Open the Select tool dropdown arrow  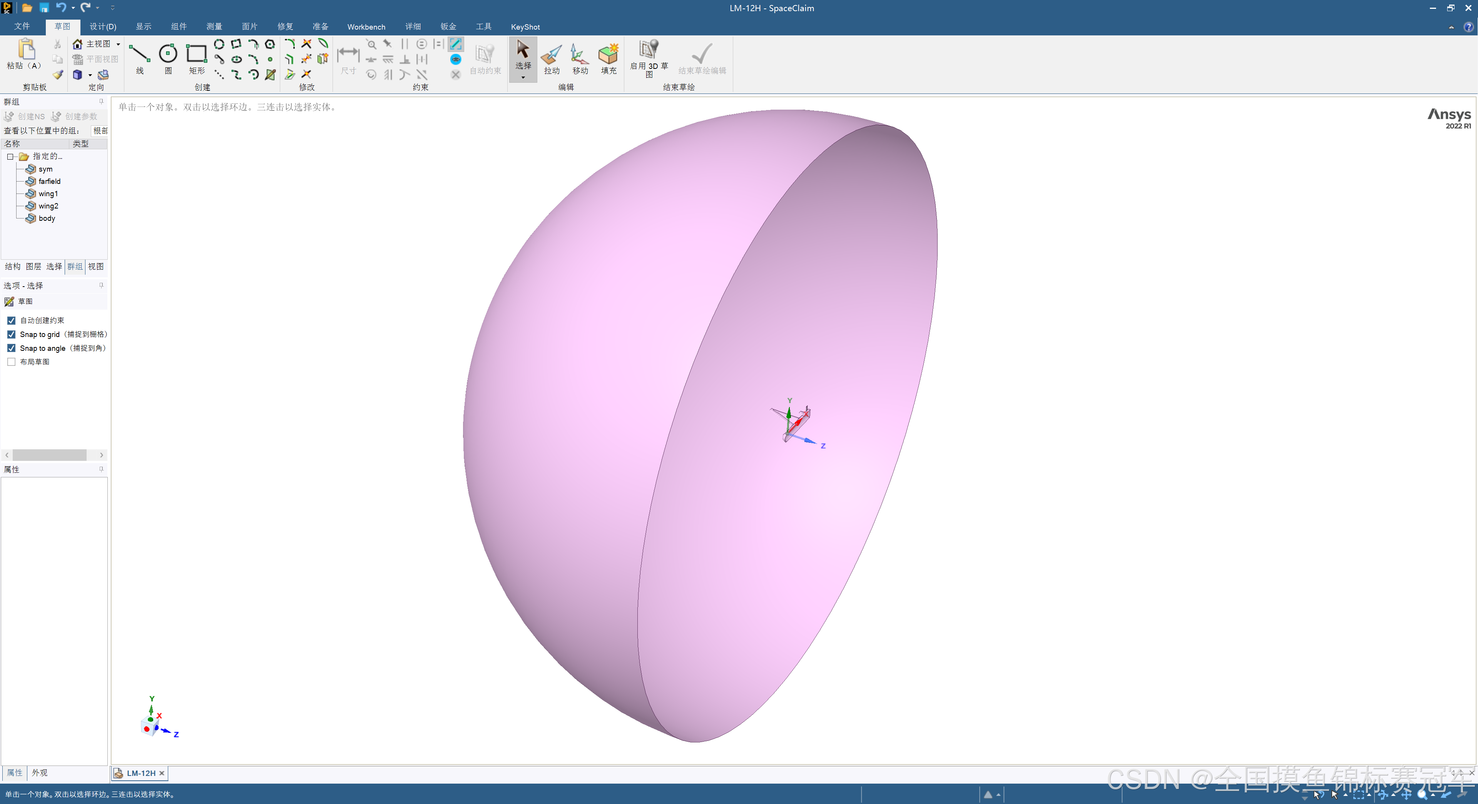523,77
